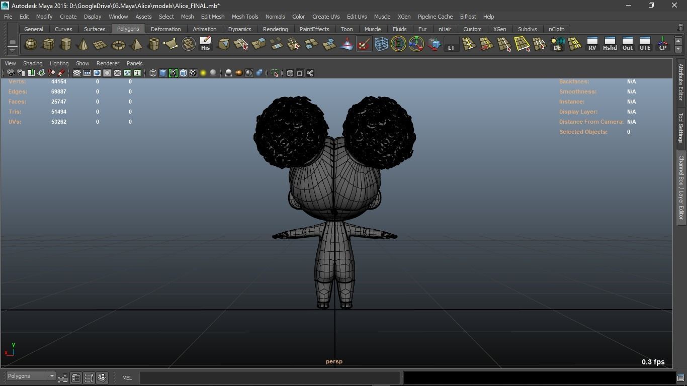Click the sculpt geometry paintbrush shelf icon
Viewport: 687px width, 386px height.
click(364, 44)
